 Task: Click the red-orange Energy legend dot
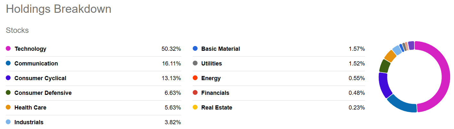(195, 78)
